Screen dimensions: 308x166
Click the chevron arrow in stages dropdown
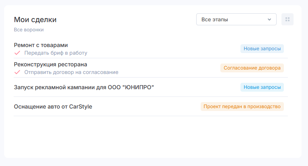click(269, 19)
